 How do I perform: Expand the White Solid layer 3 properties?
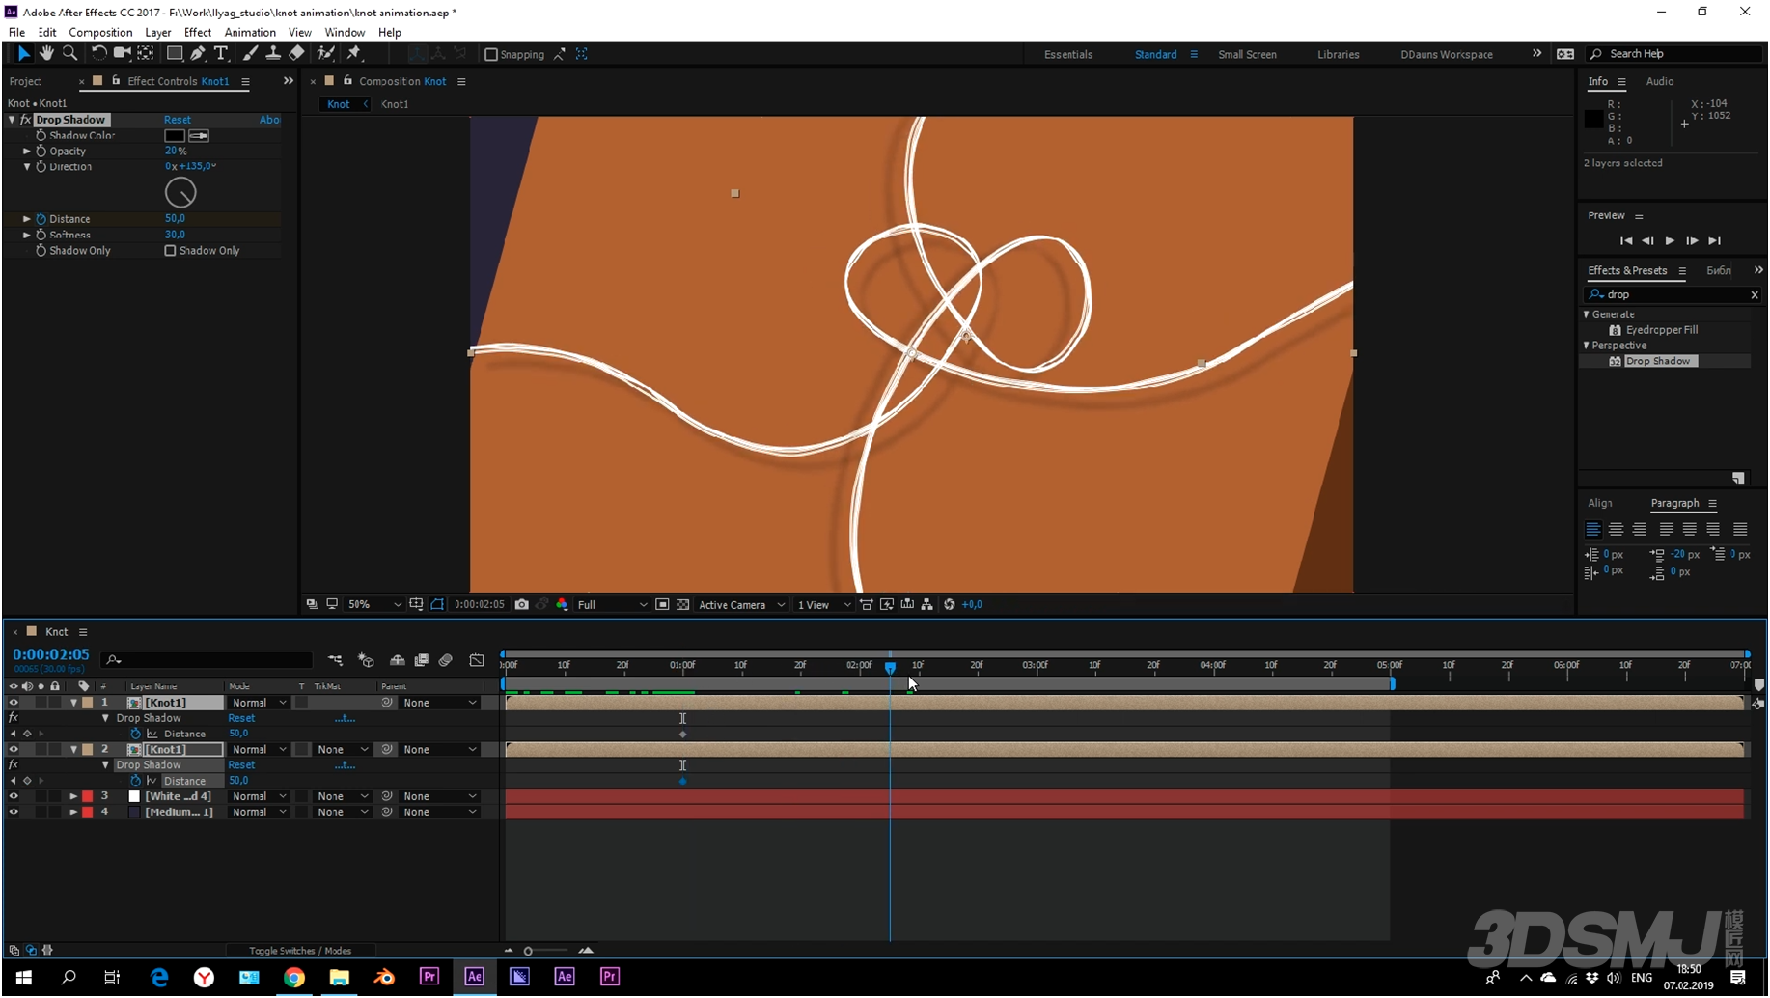point(73,797)
